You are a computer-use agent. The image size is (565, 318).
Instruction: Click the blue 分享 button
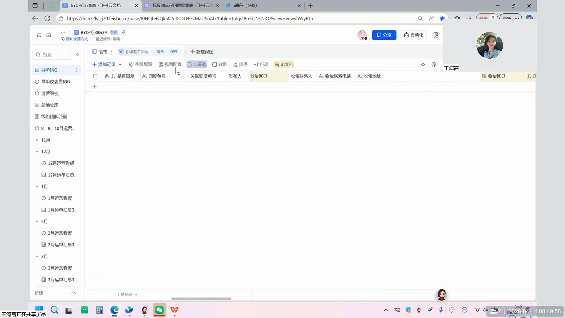coord(384,35)
